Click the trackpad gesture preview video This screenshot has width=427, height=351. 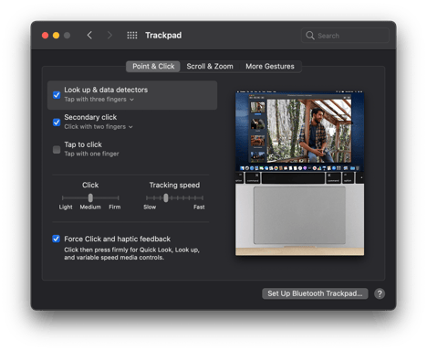[299, 174]
